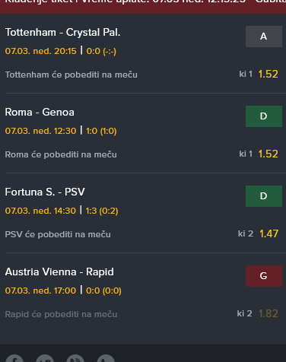Click the green D badge for Roma - Genoa
The height and width of the screenshot is (362, 286).
264,116
